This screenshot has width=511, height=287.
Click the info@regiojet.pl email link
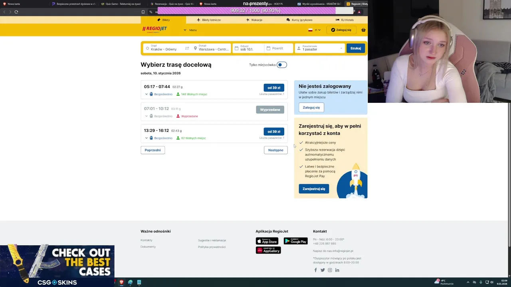343,251
